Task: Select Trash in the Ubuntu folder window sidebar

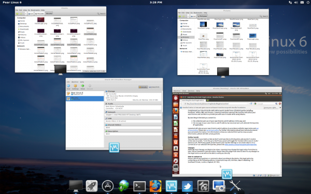Action: click(22, 43)
